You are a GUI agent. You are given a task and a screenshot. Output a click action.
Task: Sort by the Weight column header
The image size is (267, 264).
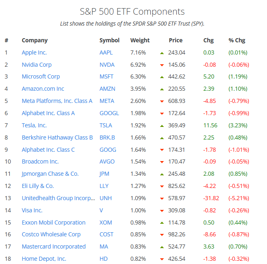tap(140, 40)
